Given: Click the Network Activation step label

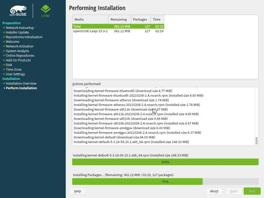Looking at the screenshot, I should click(20, 46).
